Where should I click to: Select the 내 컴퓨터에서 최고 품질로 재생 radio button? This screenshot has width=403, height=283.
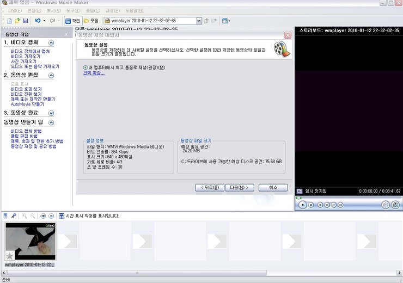86,67
